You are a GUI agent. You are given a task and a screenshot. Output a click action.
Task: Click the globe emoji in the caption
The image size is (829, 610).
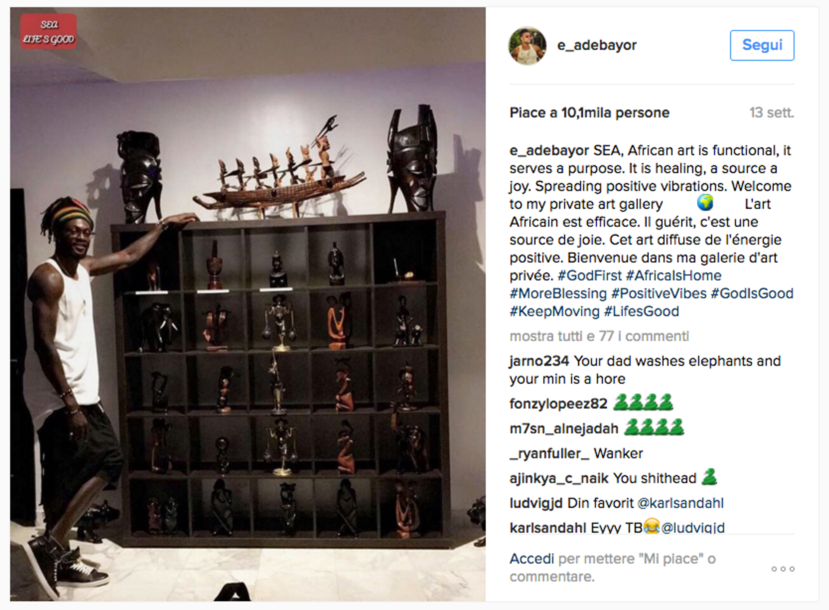tap(705, 203)
